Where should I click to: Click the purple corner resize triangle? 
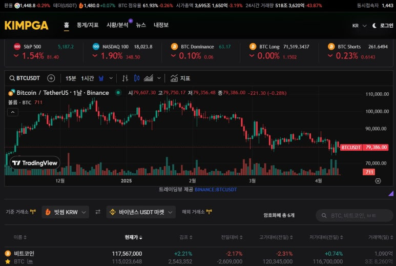tap(391, 194)
